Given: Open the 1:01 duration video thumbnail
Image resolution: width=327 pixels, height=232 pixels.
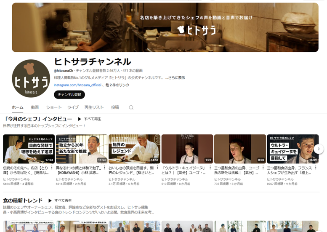Looking at the screenshot, I should [187, 149].
